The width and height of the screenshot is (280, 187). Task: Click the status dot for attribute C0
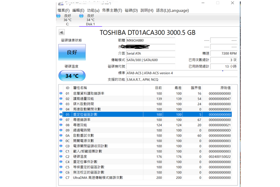click(x=61, y=146)
